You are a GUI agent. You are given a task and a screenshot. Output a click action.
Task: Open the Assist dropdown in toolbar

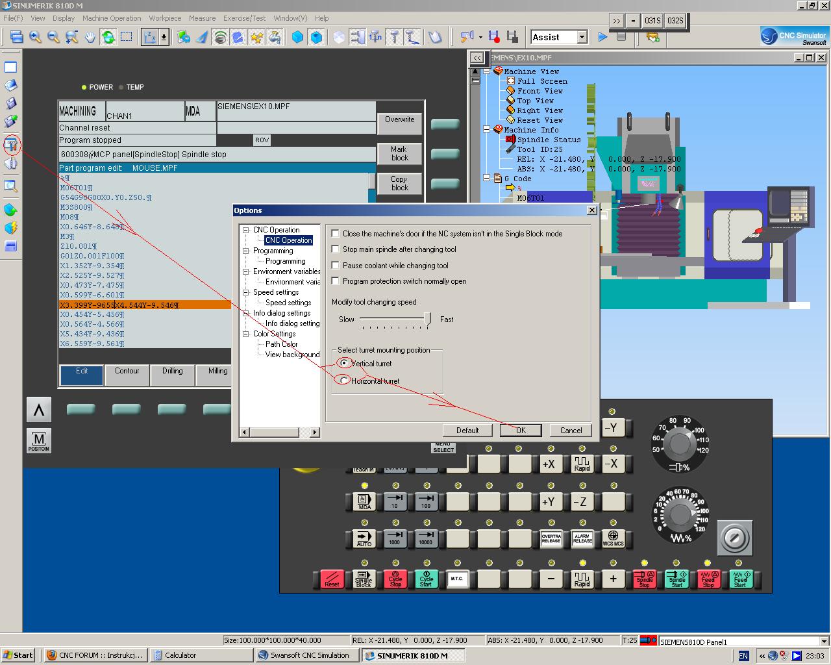[x=582, y=37]
